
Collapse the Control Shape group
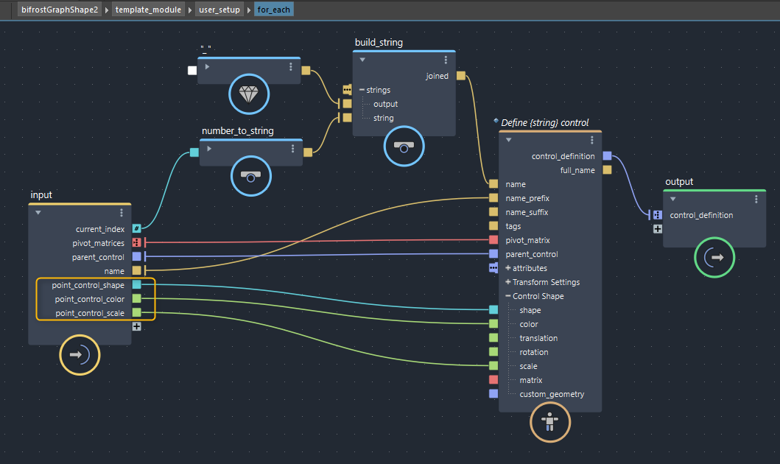[507, 296]
